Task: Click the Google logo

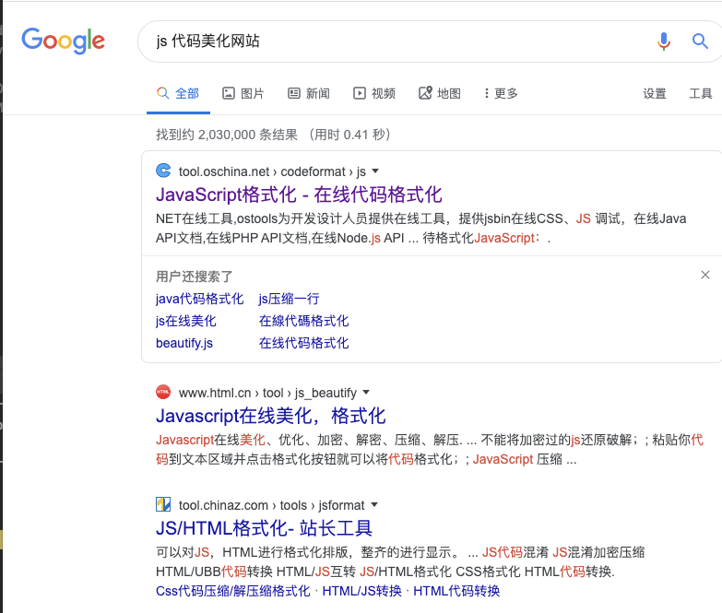Action: (63, 41)
